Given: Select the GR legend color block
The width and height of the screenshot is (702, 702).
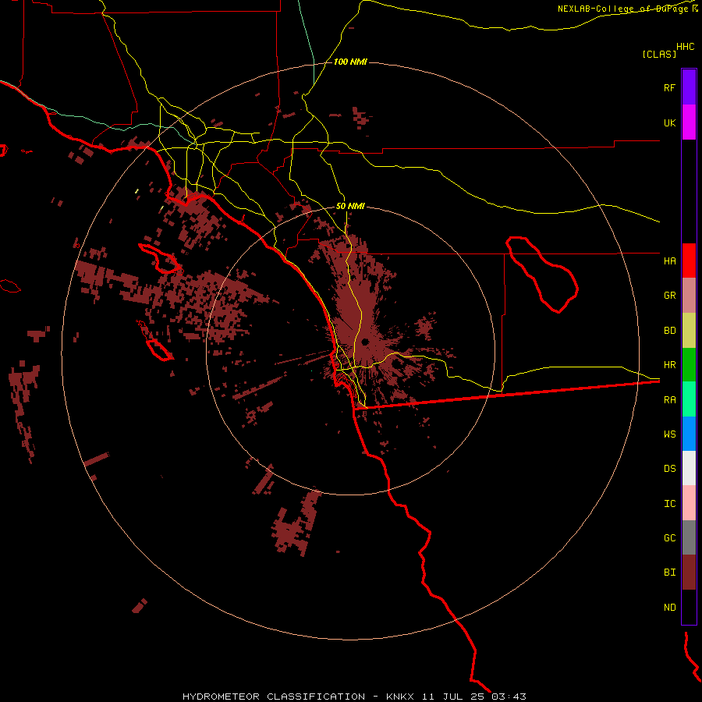Looking at the screenshot, I should (689, 296).
